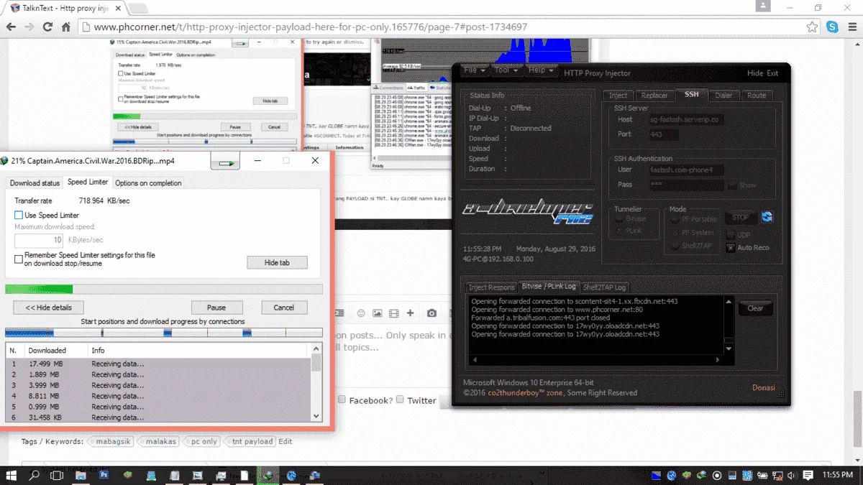The image size is (863, 485).
Task: Open the Chrome three-line menu
Action: [851, 27]
